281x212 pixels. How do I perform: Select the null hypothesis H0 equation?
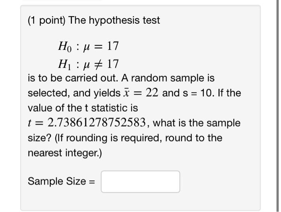click(88, 47)
